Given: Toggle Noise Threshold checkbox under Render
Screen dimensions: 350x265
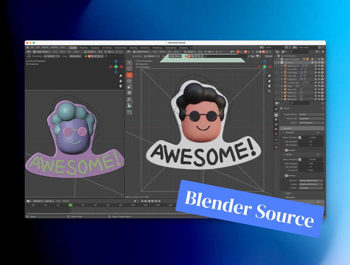Looking at the screenshot, I should 299,160.
